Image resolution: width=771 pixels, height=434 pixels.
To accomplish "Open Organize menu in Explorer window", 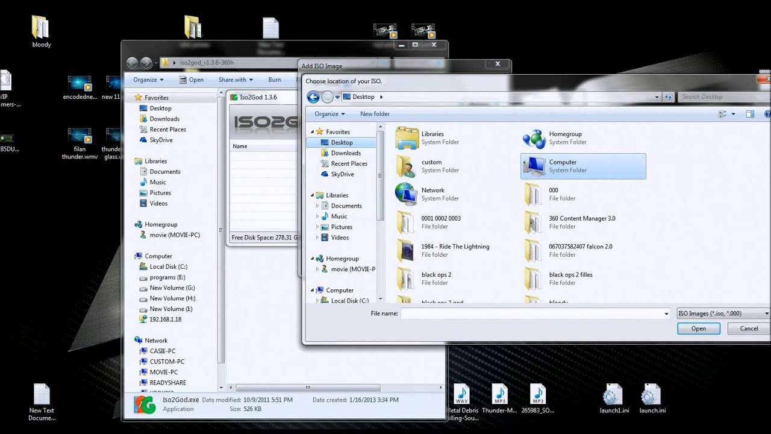I will [148, 80].
